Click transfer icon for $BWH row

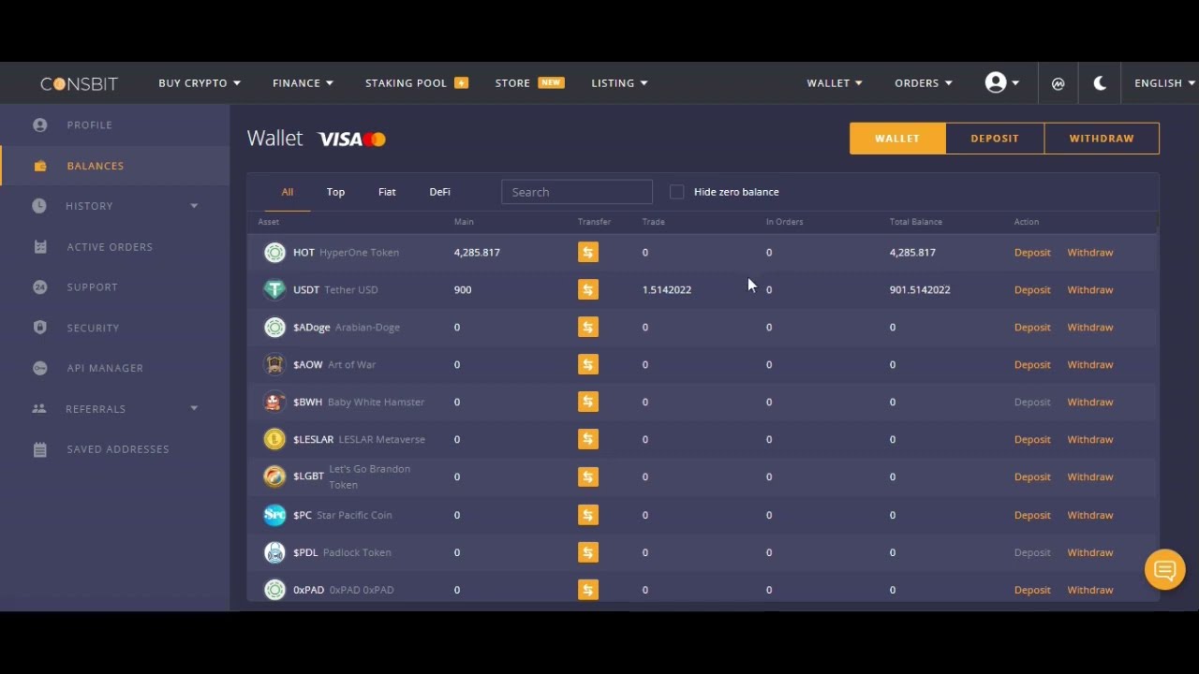[x=588, y=403]
